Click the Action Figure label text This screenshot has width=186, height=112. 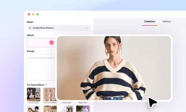pyautogui.click(x=34, y=103)
